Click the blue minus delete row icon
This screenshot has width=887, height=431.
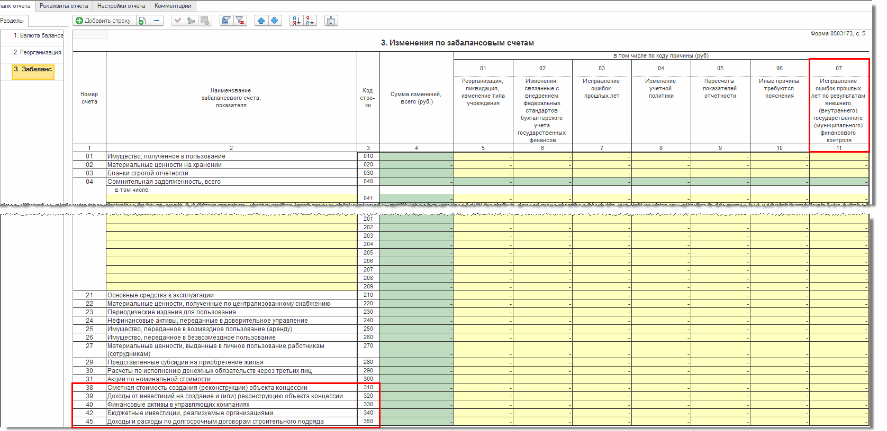(156, 21)
